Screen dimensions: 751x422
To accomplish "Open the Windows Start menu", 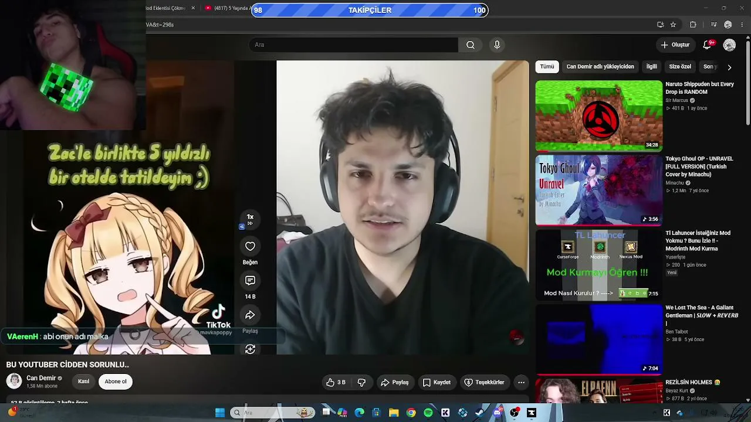I will [x=220, y=413].
